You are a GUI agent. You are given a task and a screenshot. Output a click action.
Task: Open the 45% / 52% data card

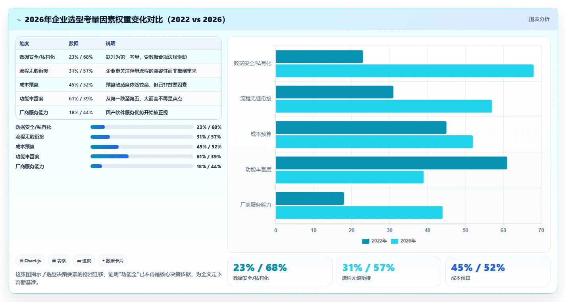click(x=498, y=271)
